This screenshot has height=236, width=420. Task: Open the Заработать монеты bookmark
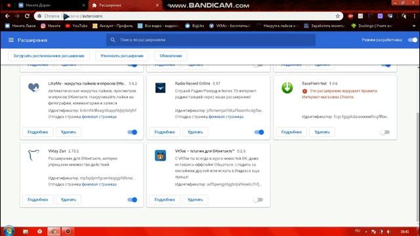click(x=324, y=26)
